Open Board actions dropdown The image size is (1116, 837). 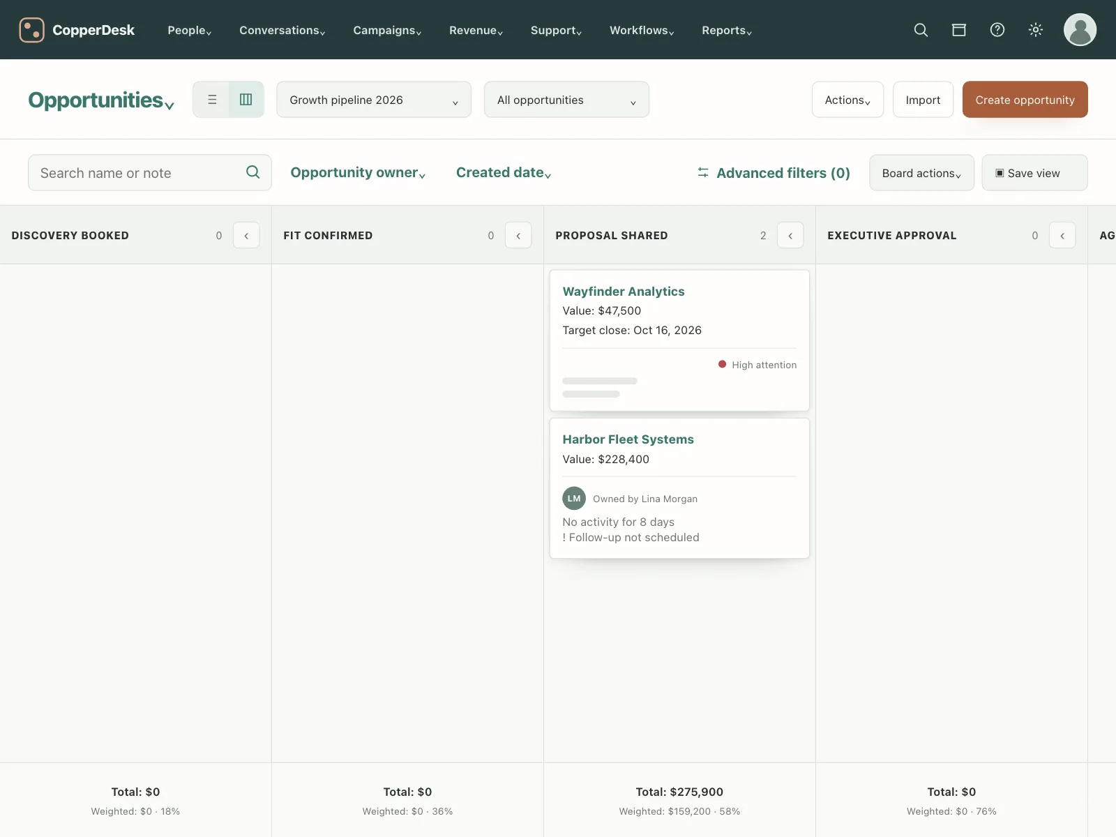point(921,173)
